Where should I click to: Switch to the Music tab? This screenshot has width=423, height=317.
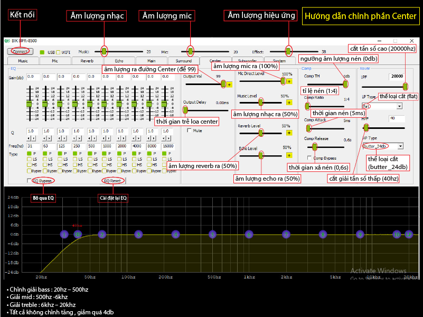tap(23, 61)
